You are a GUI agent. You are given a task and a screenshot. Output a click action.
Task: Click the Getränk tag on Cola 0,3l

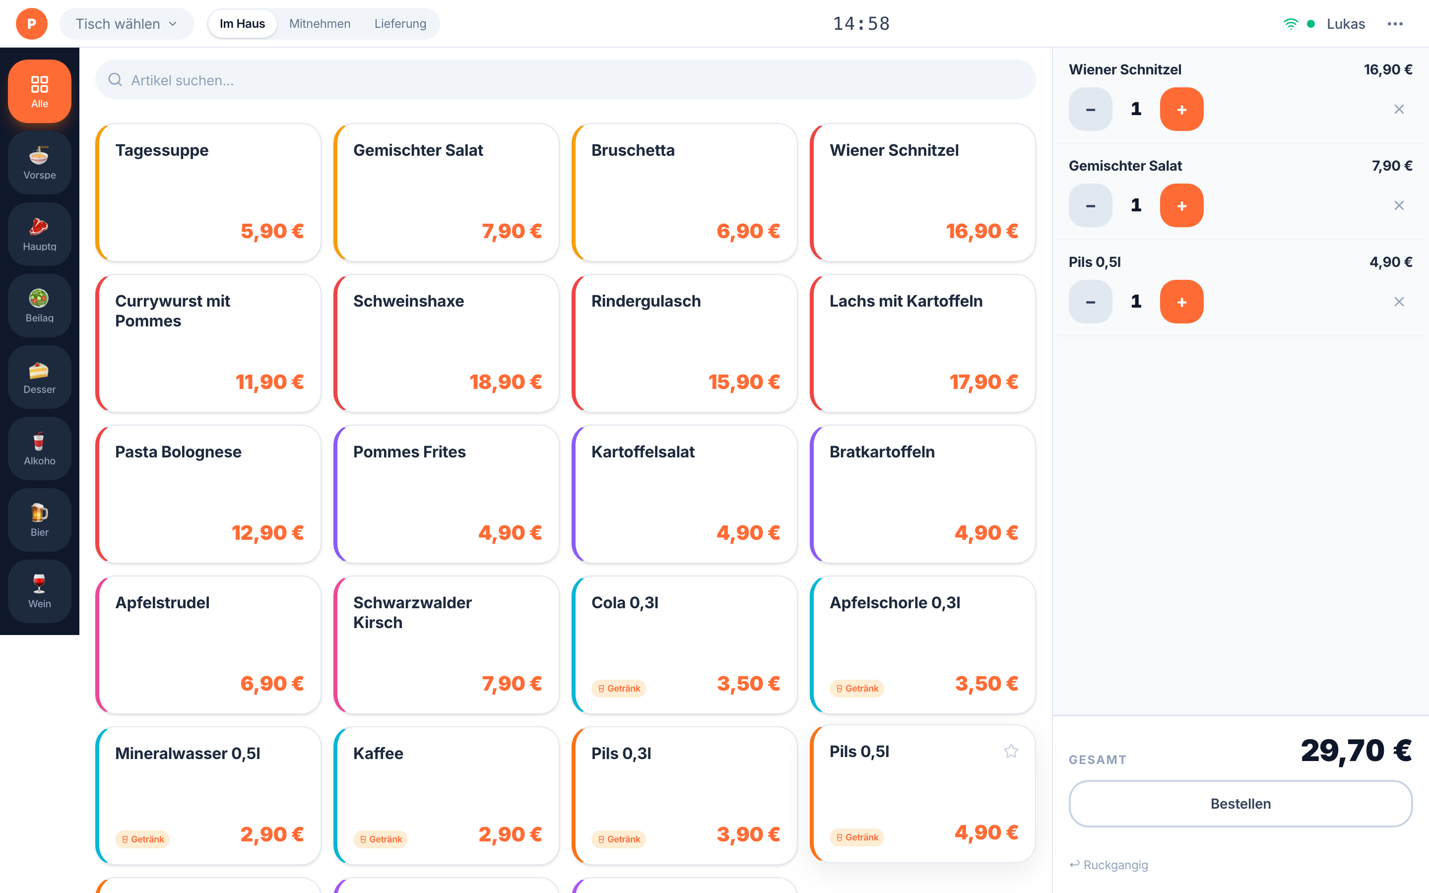click(x=618, y=689)
